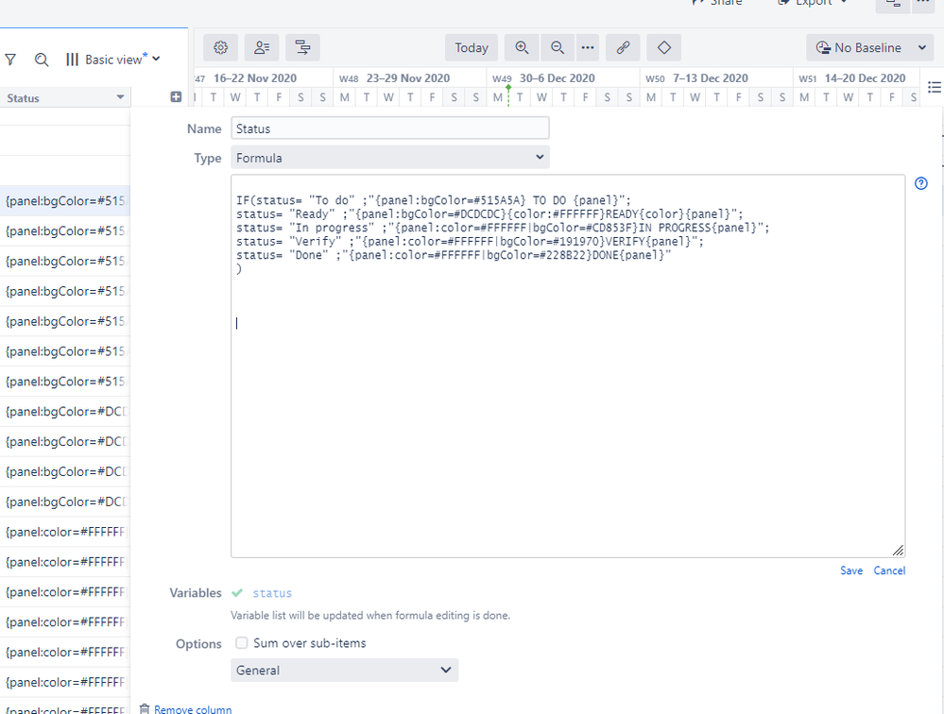This screenshot has width=944, height=714.
Task: Save the formula column changes
Action: (x=850, y=570)
